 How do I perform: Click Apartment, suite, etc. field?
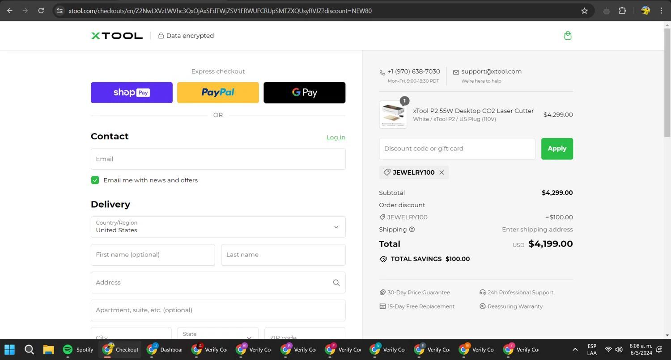pyautogui.click(x=218, y=310)
